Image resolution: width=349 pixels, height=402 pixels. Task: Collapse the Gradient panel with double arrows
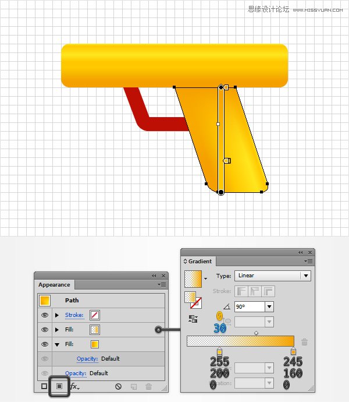[300, 252]
